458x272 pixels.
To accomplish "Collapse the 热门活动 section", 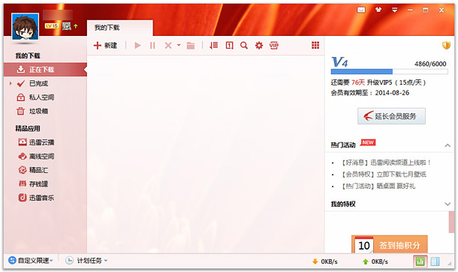I will pos(447,145).
